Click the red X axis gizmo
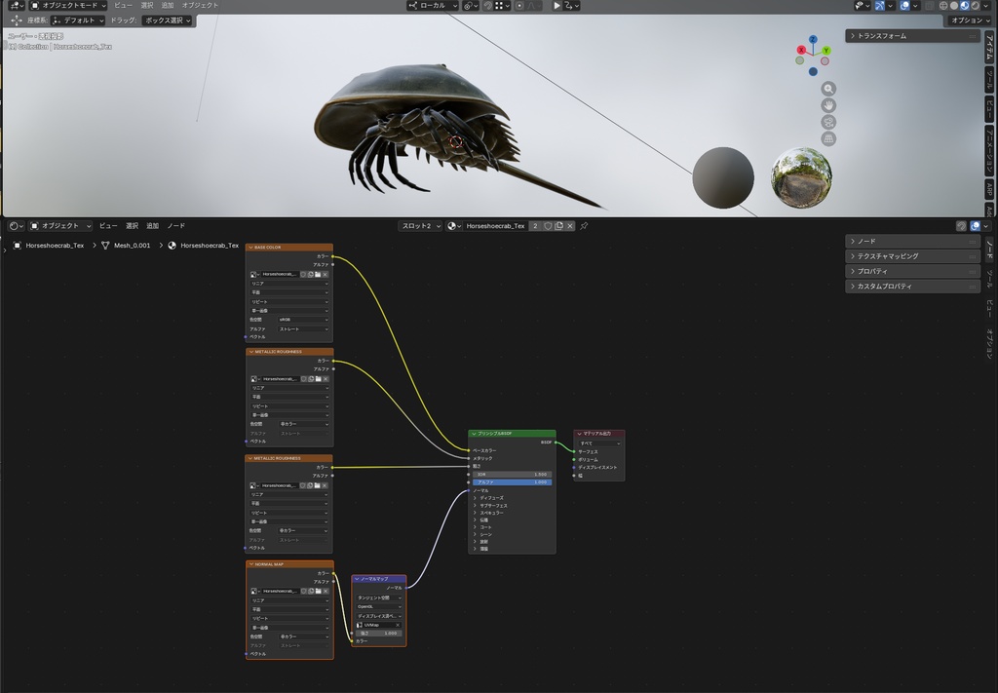The height and width of the screenshot is (693, 998). tap(801, 50)
